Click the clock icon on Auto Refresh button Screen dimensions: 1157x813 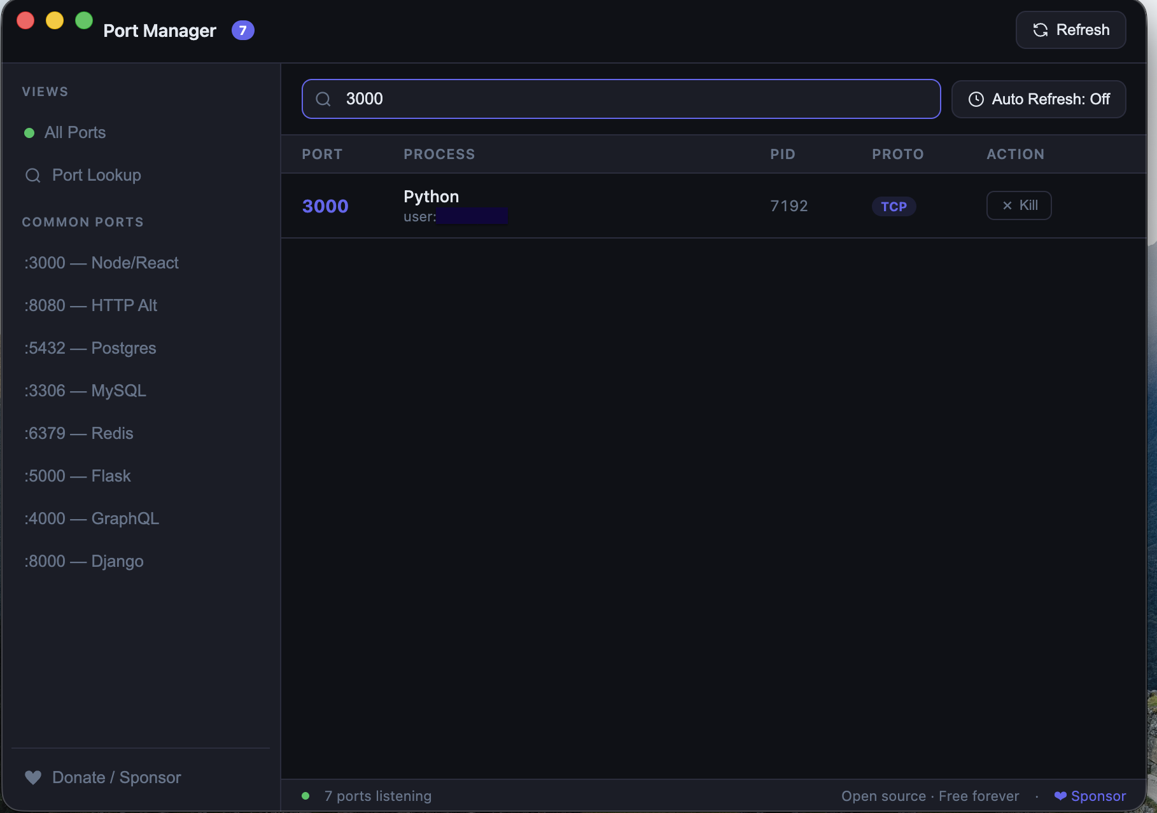pyautogui.click(x=975, y=99)
